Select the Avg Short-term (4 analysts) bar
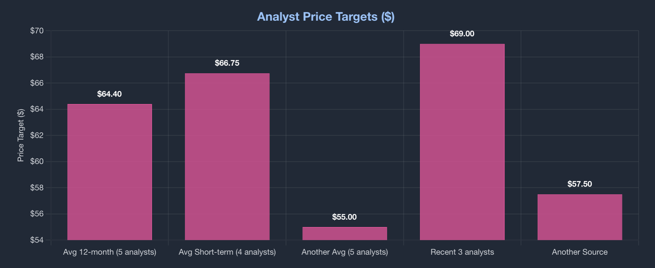 coord(227,157)
